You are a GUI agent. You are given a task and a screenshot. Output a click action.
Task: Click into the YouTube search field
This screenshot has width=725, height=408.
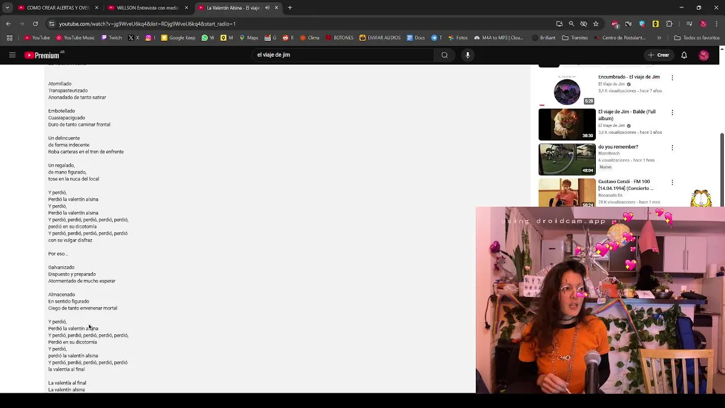[x=343, y=55]
